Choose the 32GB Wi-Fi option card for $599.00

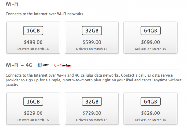pyautogui.click(x=91, y=37)
